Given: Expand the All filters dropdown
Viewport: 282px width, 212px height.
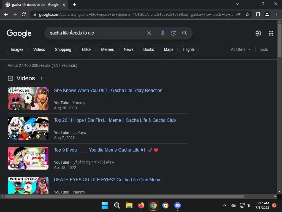Looking at the screenshot, I should (240, 49).
